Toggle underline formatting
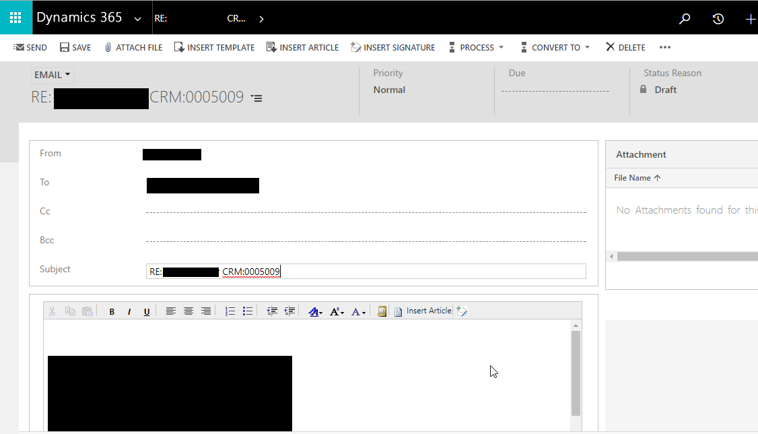This screenshot has width=758, height=434. point(147,311)
